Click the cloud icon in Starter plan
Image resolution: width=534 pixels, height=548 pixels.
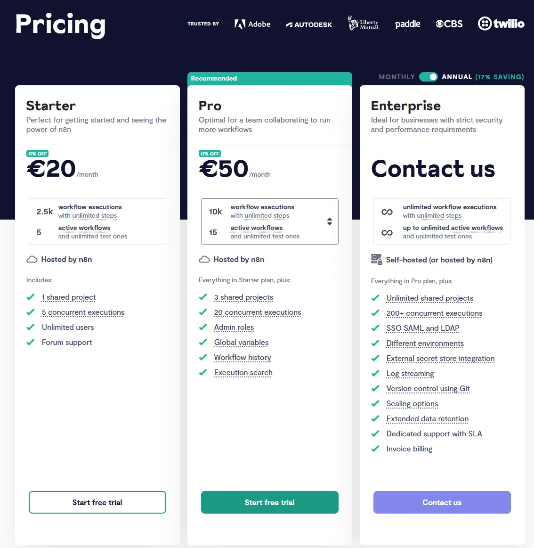(x=32, y=260)
